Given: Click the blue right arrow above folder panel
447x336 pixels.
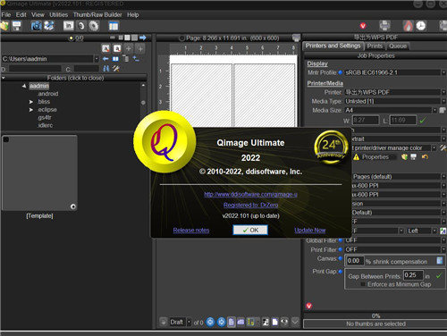Looking at the screenshot, I should (143, 38).
